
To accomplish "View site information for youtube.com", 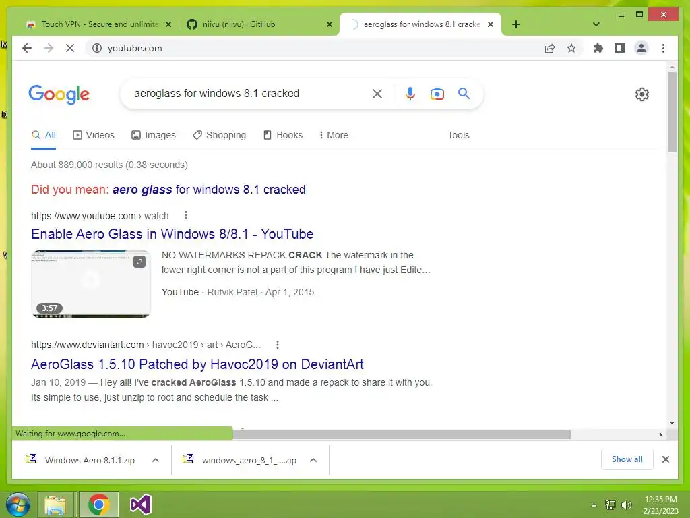I will click(97, 48).
